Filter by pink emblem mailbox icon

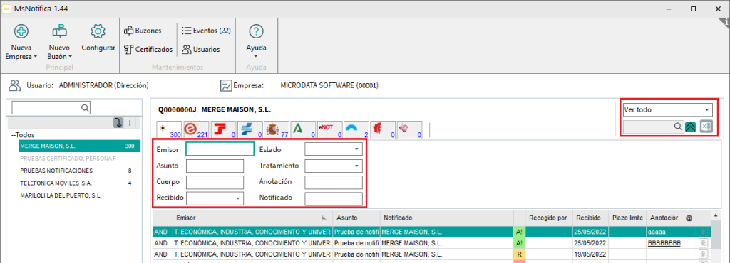click(409, 129)
